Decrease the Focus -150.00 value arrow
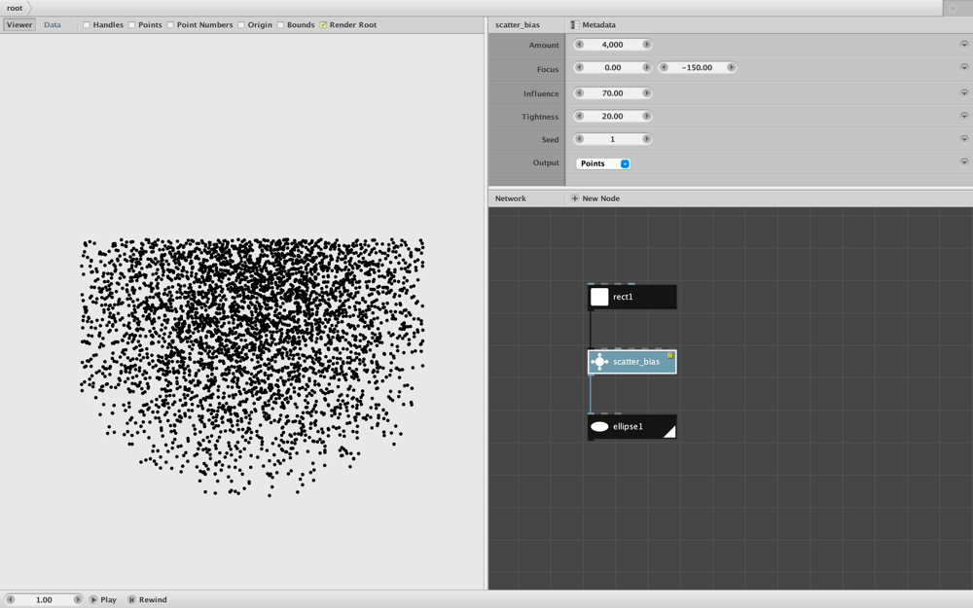Screen dimensions: 973x608 click(664, 68)
